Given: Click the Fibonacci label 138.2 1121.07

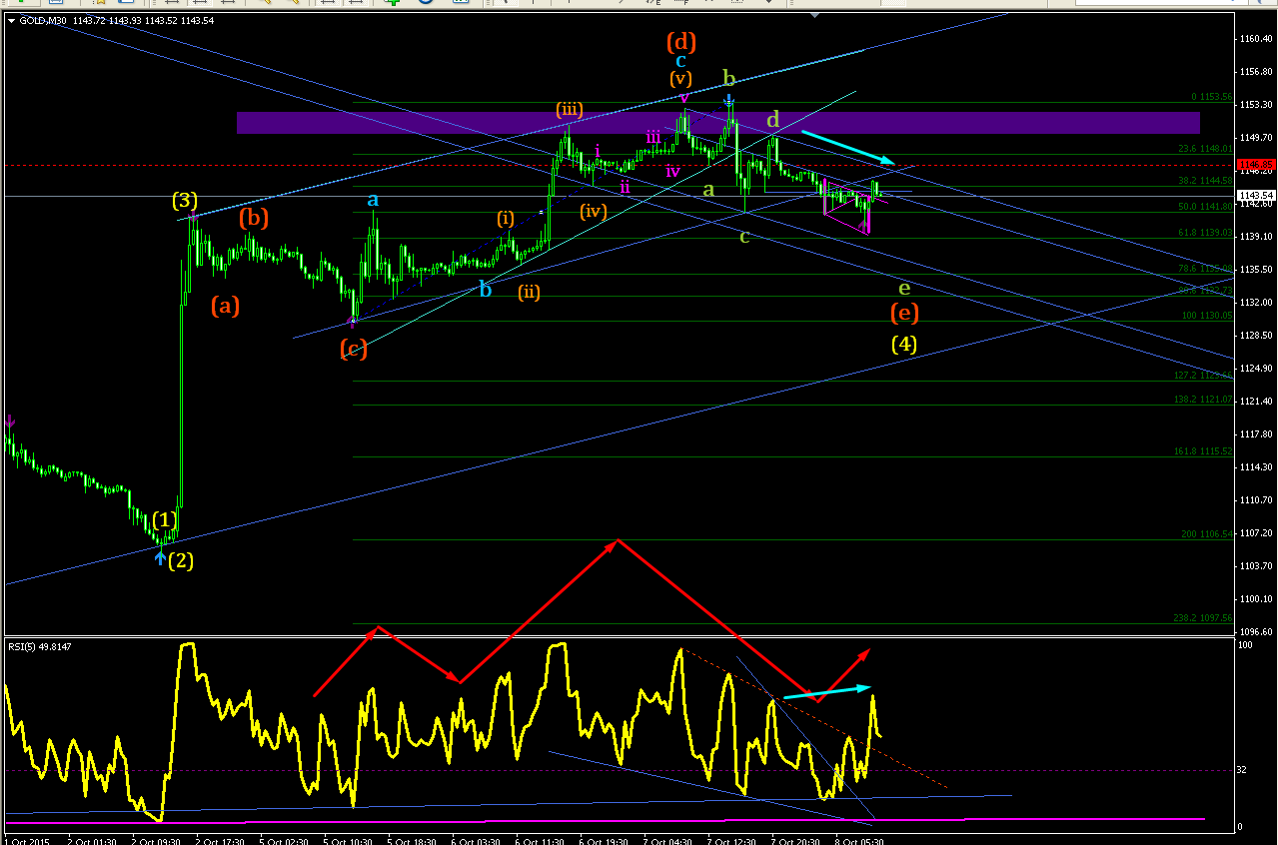Looking at the screenshot, I should [x=1204, y=400].
